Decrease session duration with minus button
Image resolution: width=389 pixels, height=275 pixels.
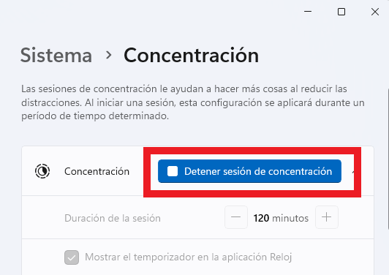point(236,217)
